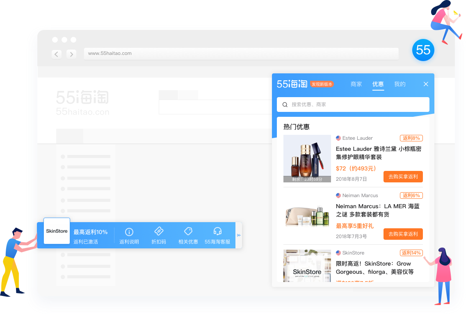Open the SkinStore logo on cashback bar
This screenshot has width=468, height=316.
tap(57, 231)
